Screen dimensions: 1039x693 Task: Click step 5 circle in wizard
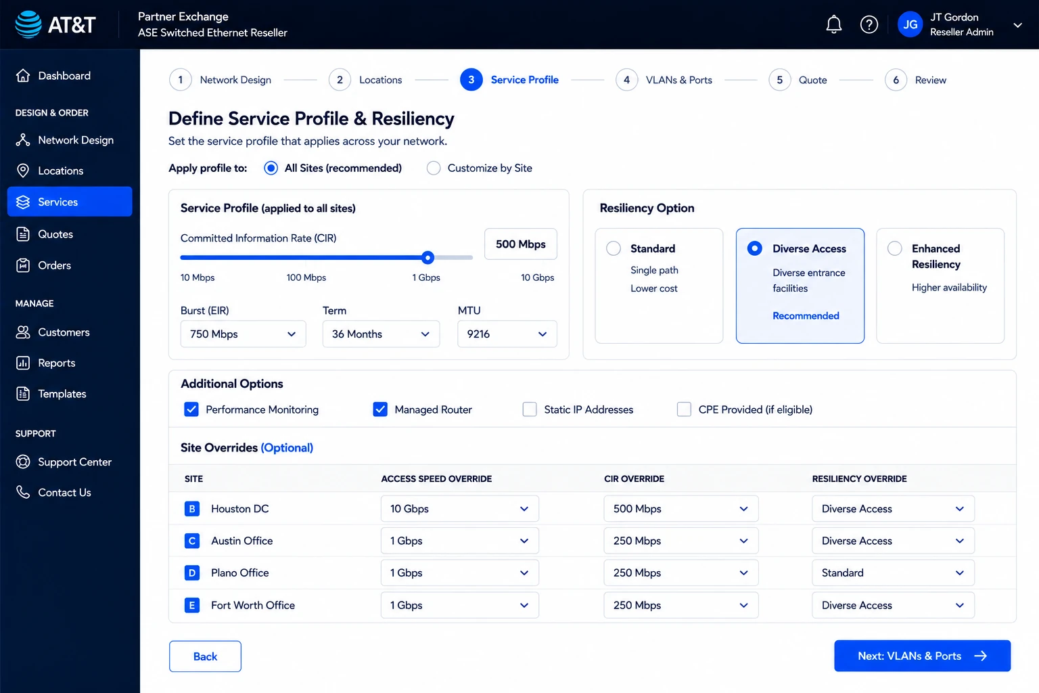(779, 80)
